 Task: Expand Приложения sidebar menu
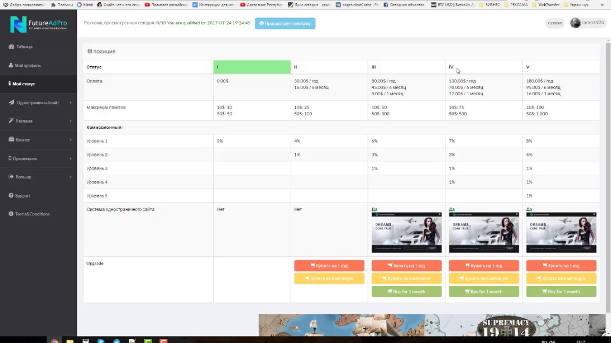[38, 158]
